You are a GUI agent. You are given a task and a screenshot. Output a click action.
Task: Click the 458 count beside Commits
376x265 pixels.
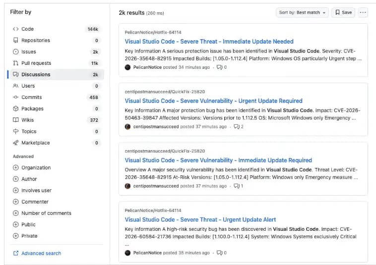pyautogui.click(x=94, y=97)
